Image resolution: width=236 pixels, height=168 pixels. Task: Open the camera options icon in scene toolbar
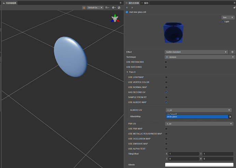click(x=107, y=8)
